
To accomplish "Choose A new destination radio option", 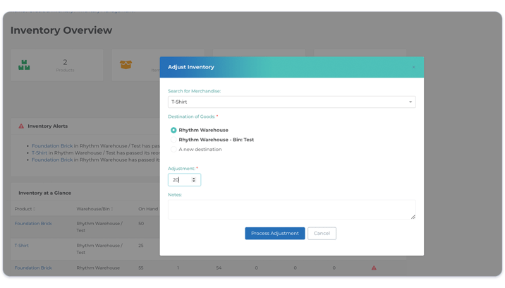I will 174,150.
